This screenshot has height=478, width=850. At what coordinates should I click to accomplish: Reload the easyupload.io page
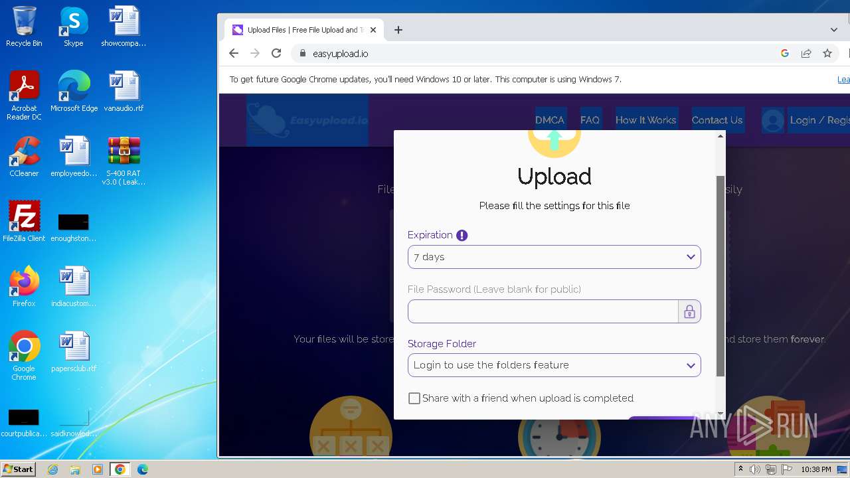coord(276,53)
